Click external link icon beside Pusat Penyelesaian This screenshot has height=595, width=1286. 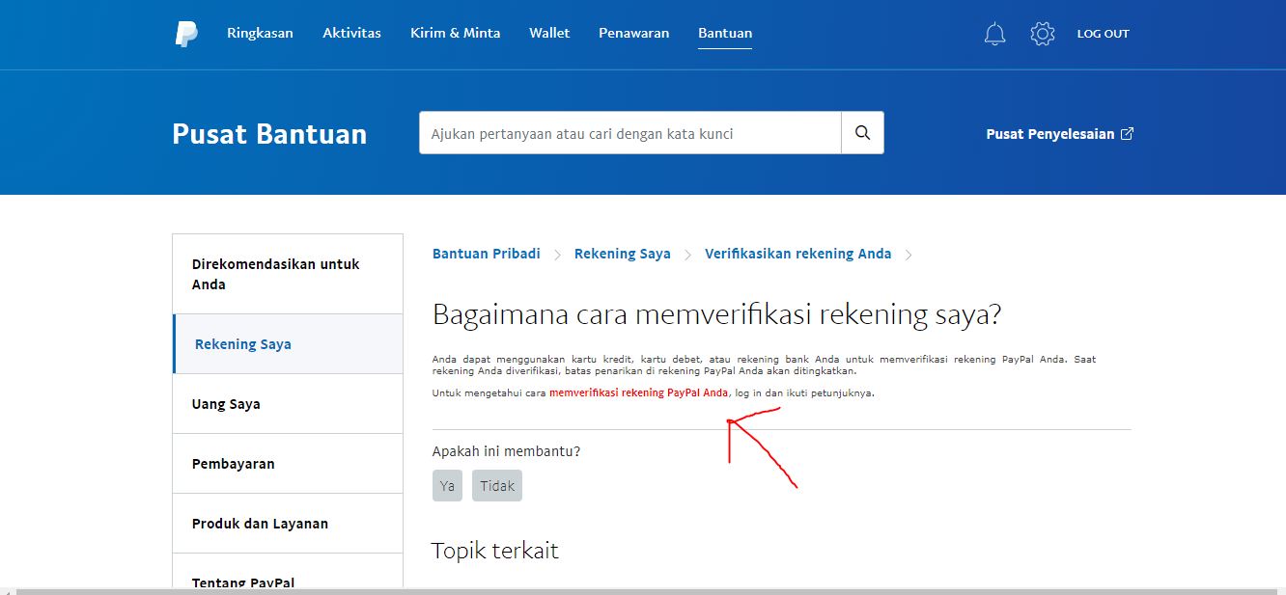point(1127,134)
